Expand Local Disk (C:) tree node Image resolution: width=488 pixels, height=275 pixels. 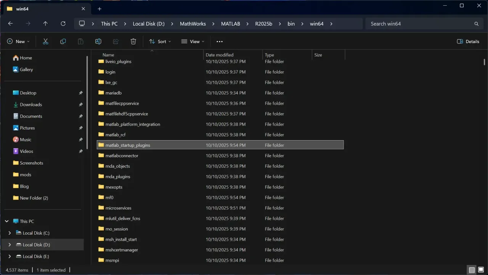coord(10,233)
